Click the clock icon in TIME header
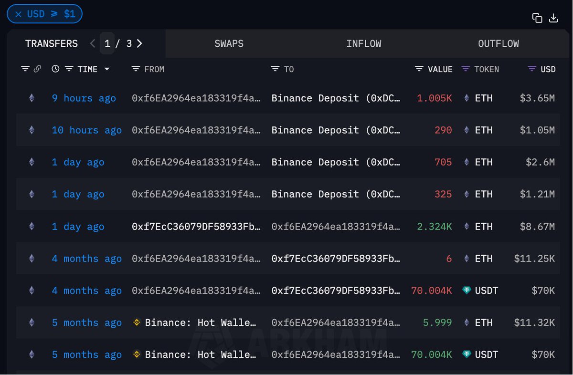 click(x=55, y=69)
